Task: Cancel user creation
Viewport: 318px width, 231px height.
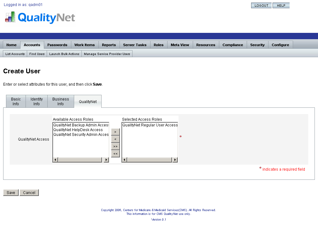Action: [29, 192]
